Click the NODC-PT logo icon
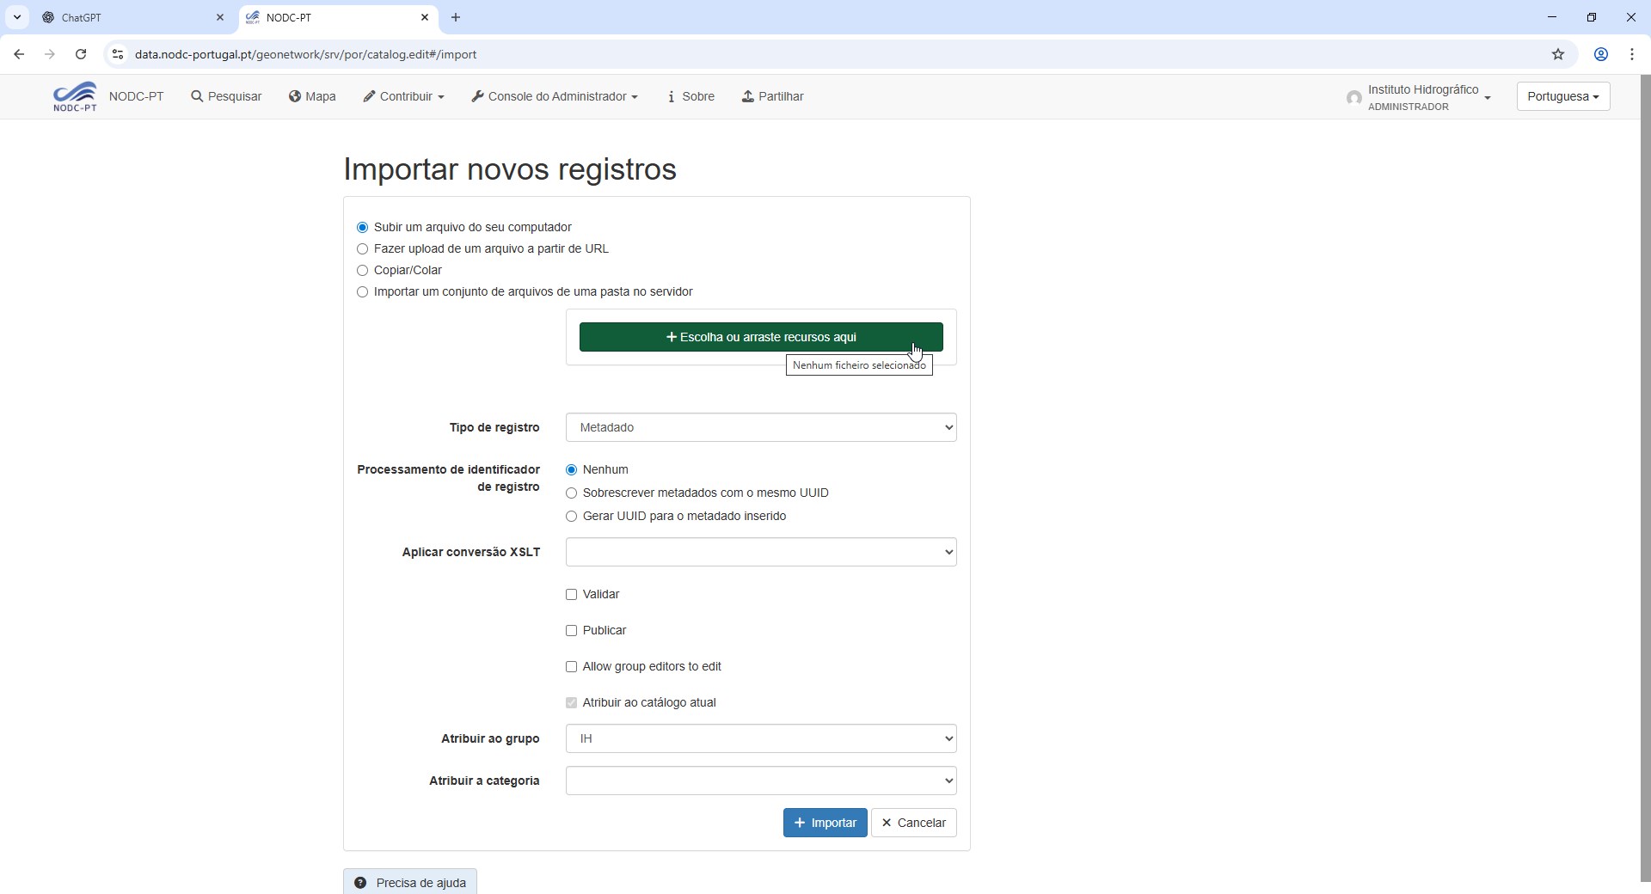Screen dimensions: 1651x894 point(75,96)
